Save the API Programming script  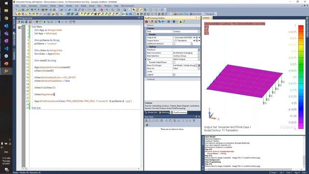coord(23,22)
